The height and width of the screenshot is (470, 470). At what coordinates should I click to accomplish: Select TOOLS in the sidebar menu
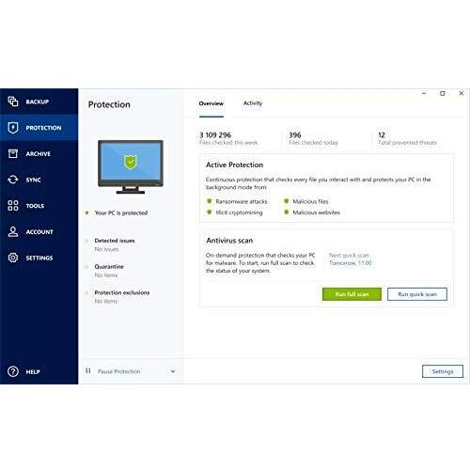35,206
